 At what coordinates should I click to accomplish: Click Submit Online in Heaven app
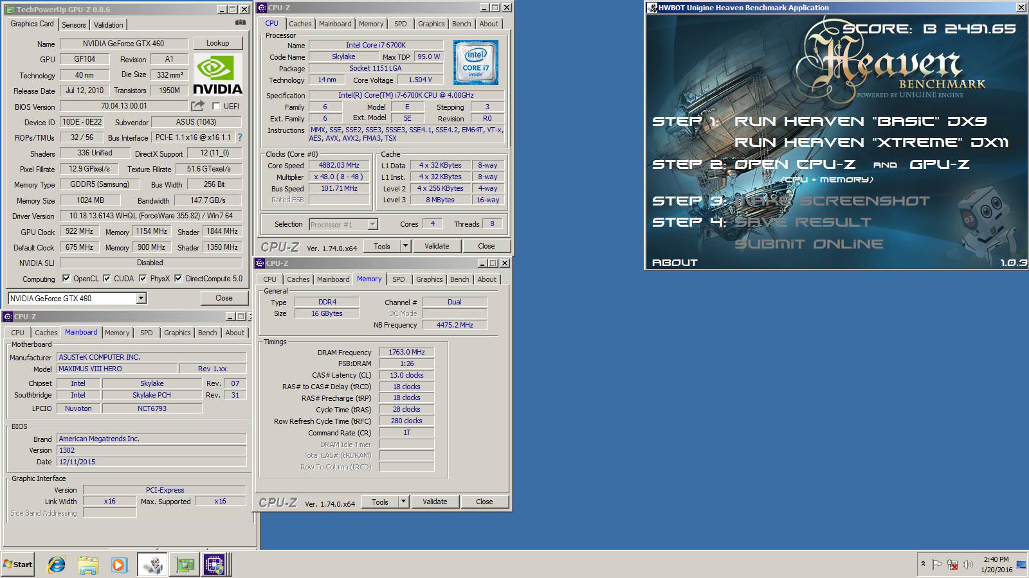(x=809, y=244)
